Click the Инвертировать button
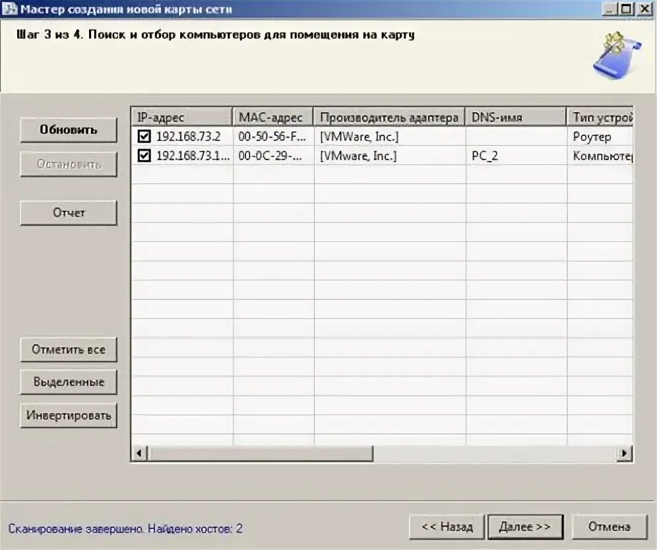This screenshot has height=550, width=657. (x=69, y=415)
